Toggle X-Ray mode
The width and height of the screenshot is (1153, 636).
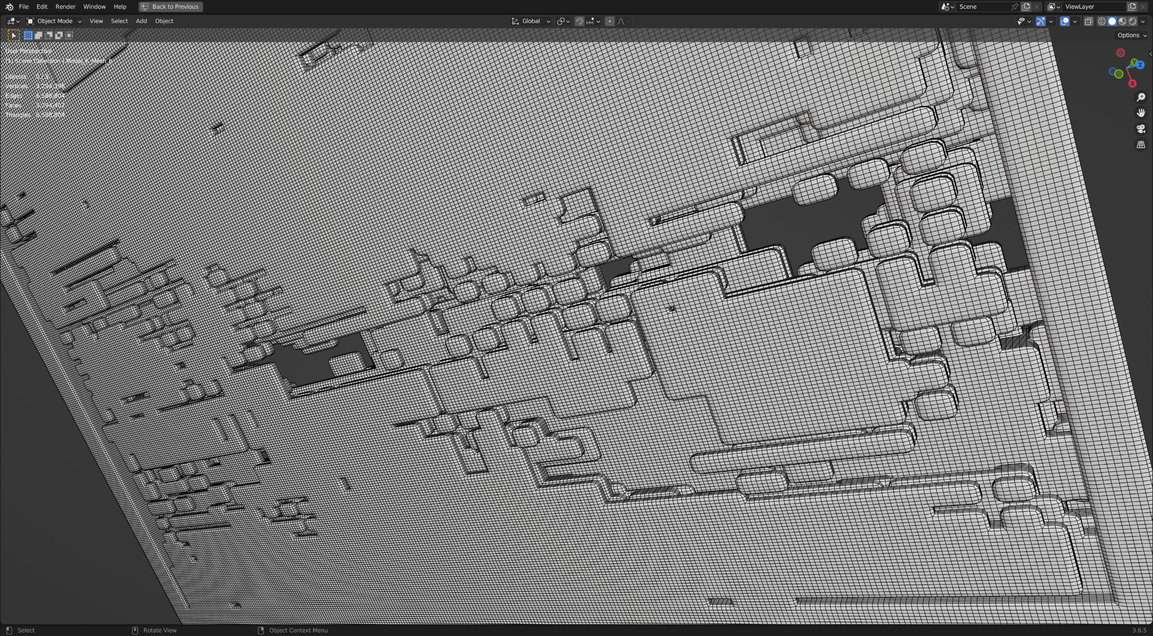click(x=1089, y=21)
